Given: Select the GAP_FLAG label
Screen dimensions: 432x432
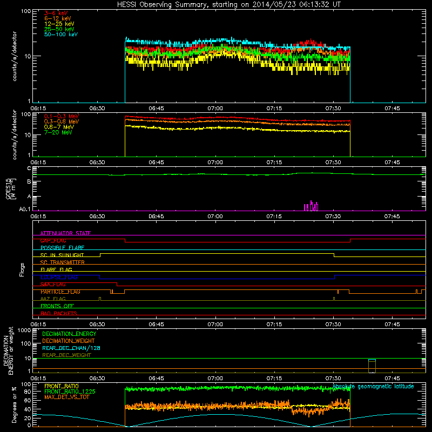Looking at the screenshot, I should click(53, 240).
